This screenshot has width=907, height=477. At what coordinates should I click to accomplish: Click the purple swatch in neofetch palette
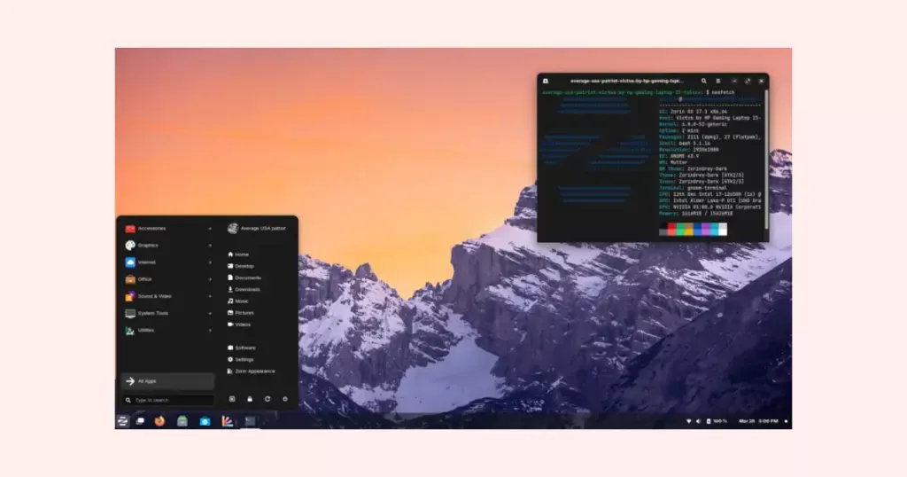[x=706, y=230]
